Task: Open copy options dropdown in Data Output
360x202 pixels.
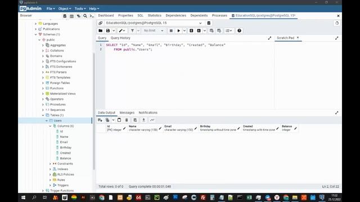Action: point(113,120)
